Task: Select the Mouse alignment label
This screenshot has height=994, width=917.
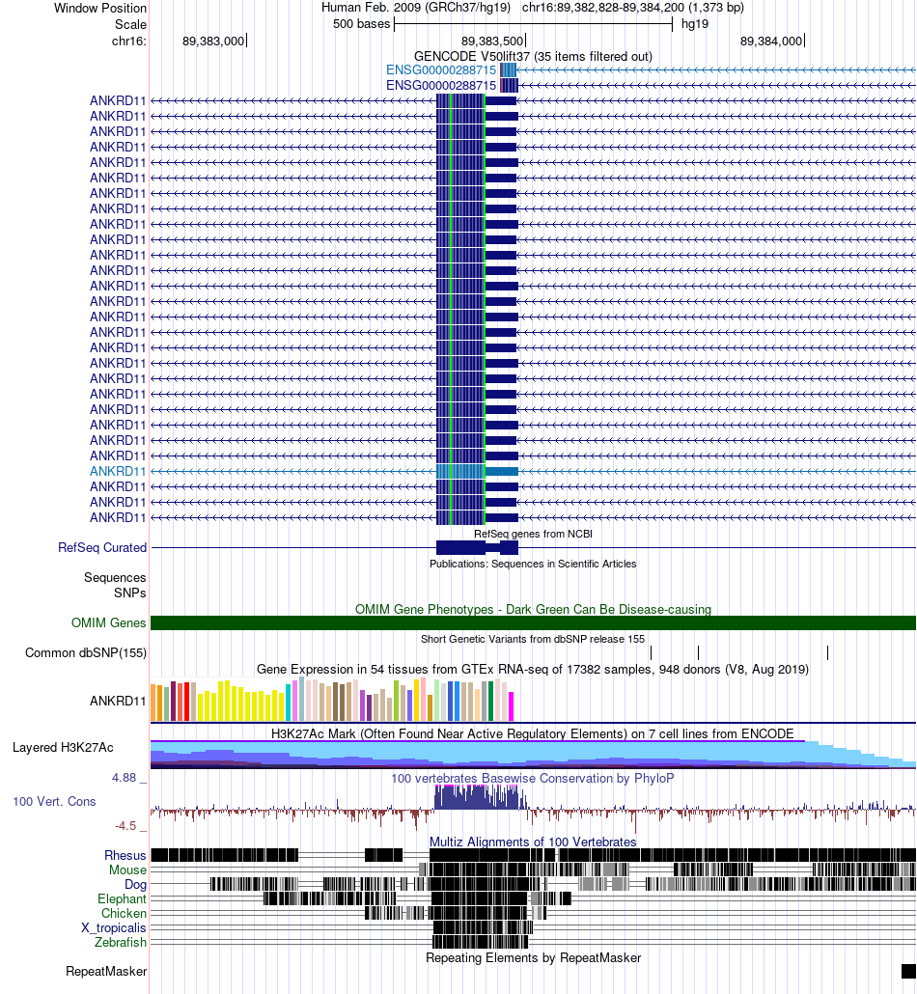Action: point(127,870)
